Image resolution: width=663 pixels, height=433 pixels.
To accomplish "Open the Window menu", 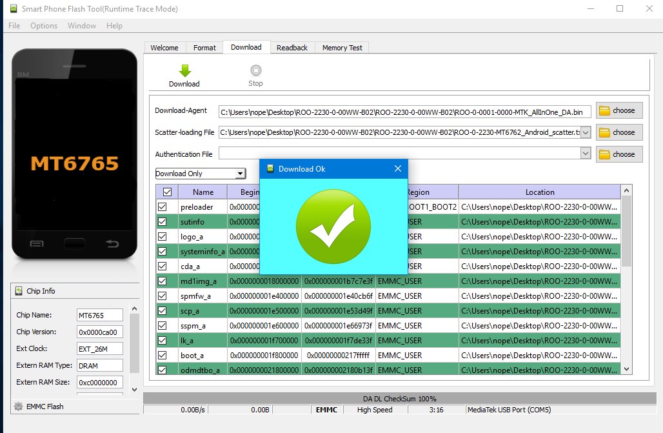I will [x=82, y=26].
